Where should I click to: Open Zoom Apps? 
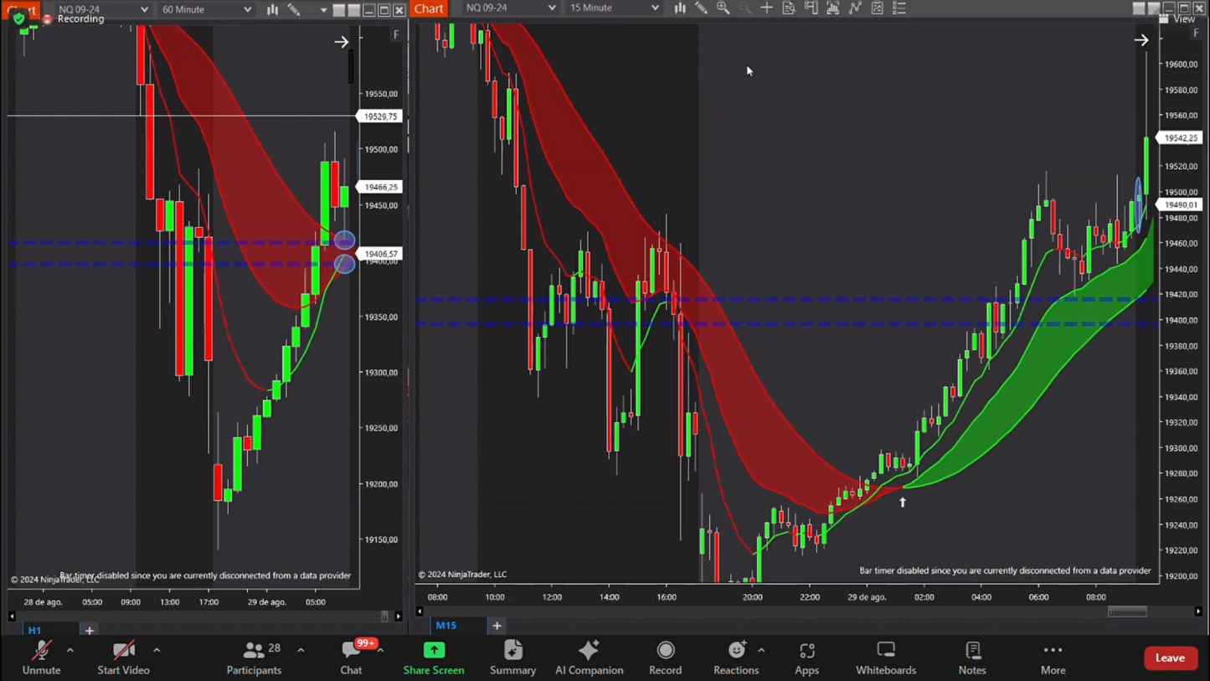click(x=806, y=658)
